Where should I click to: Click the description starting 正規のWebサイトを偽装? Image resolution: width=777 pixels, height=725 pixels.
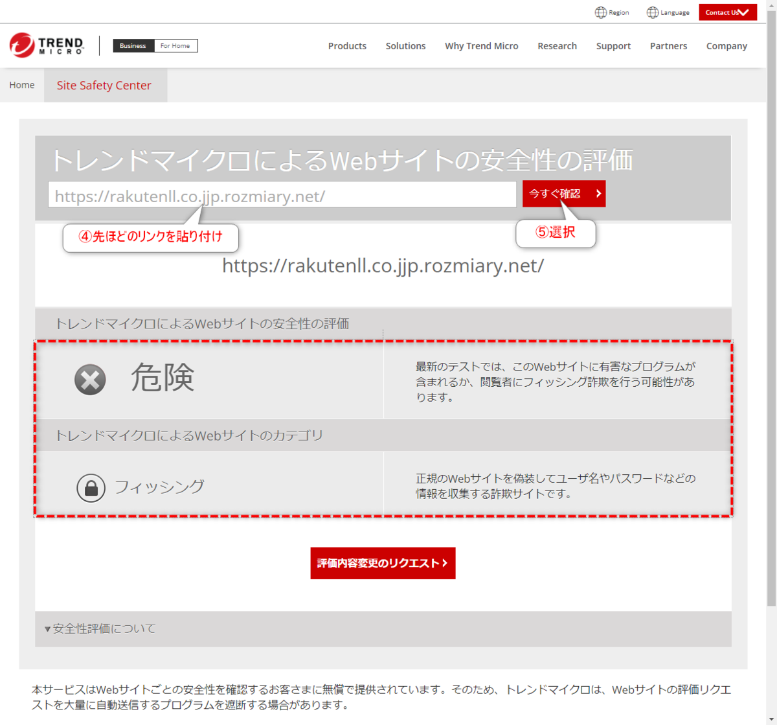coord(556,486)
